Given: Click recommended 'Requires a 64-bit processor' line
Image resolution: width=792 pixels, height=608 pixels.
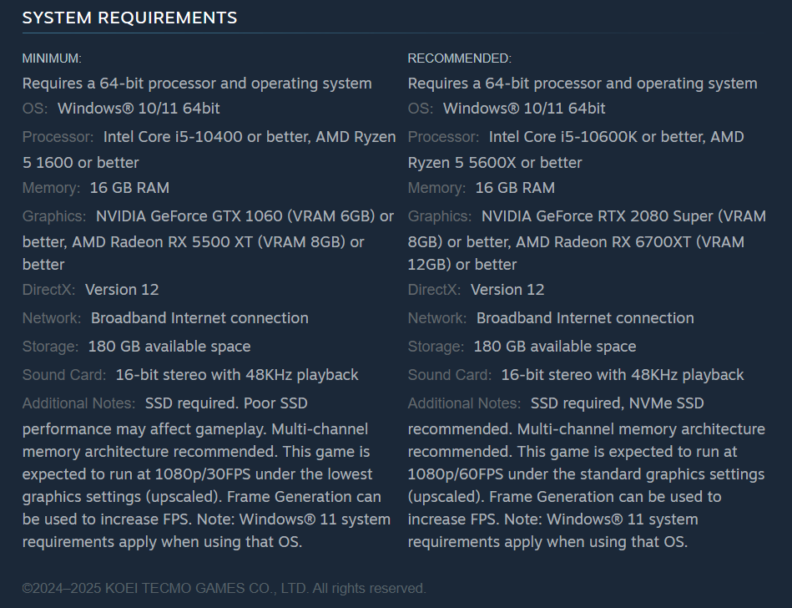Looking at the screenshot, I should point(583,83).
